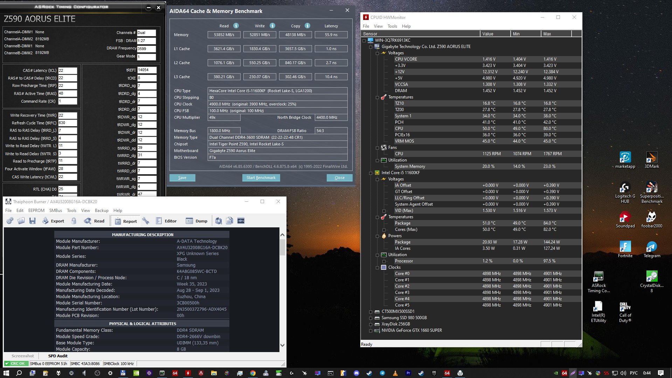The height and width of the screenshot is (378, 672).
Task: Show info for the Copy benchmark column
Action: 307,26
